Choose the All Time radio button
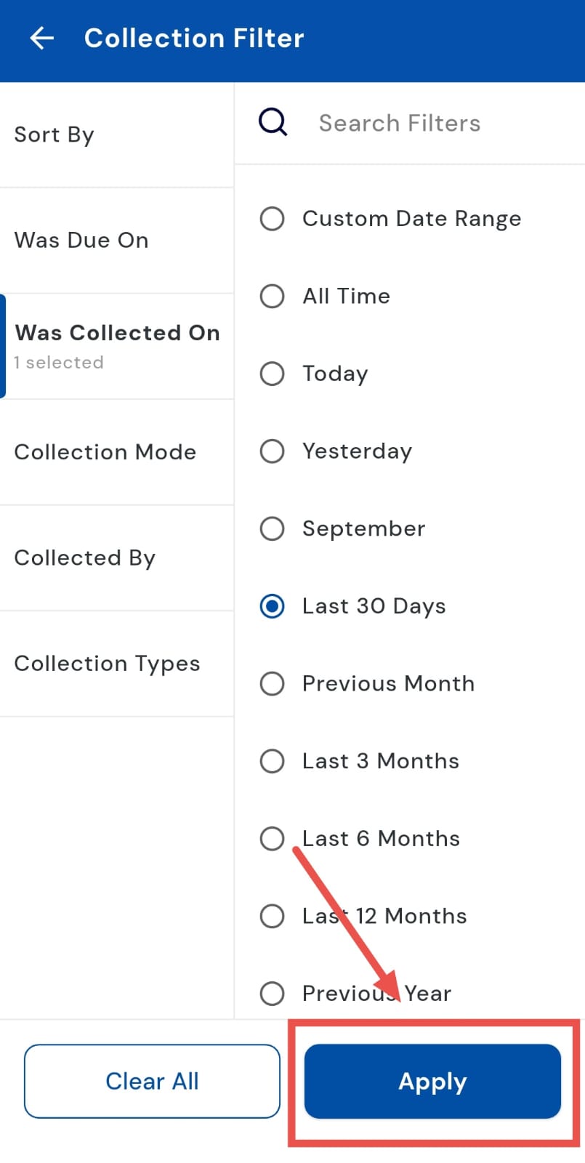This screenshot has width=585, height=1163. click(273, 296)
